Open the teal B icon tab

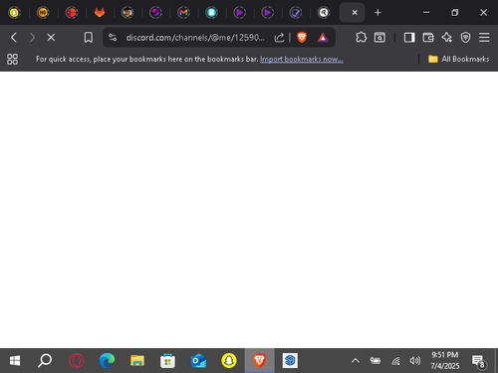coord(211,13)
